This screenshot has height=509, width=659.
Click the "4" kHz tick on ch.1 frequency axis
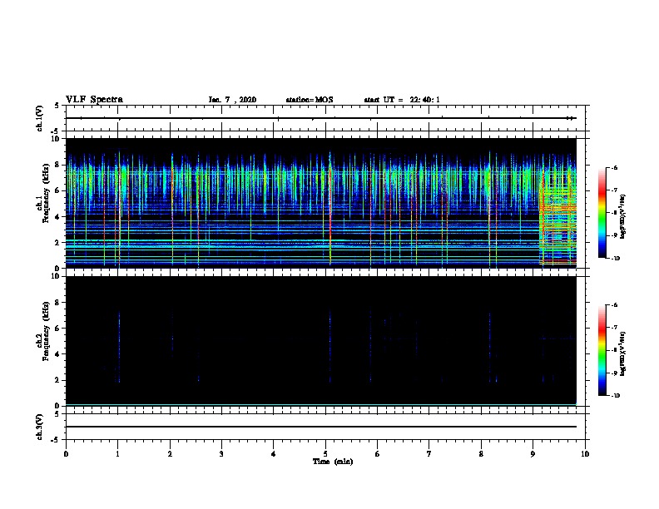tap(57, 217)
